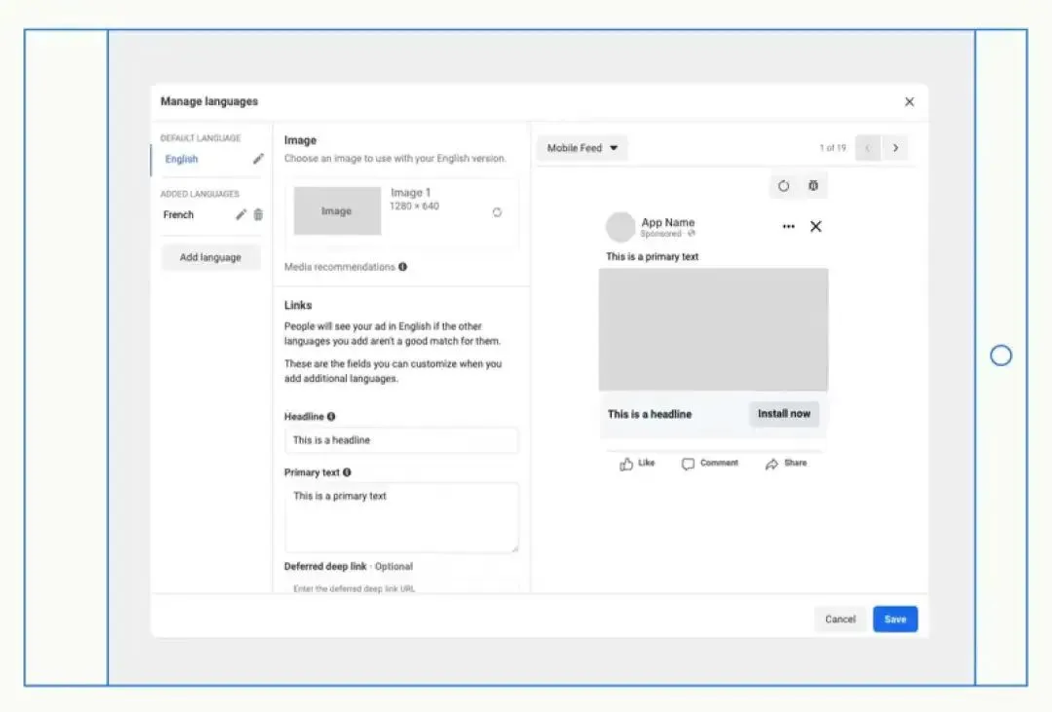Click into the Headline text field

pyautogui.click(x=401, y=440)
